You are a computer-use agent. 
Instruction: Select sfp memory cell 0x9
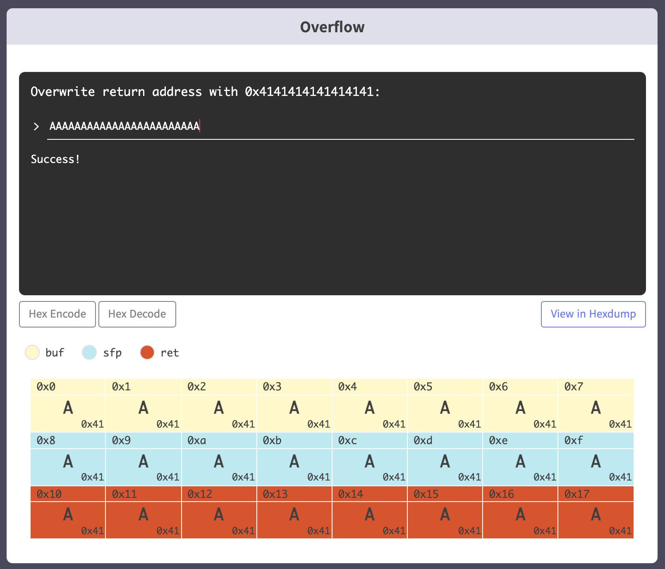click(144, 459)
